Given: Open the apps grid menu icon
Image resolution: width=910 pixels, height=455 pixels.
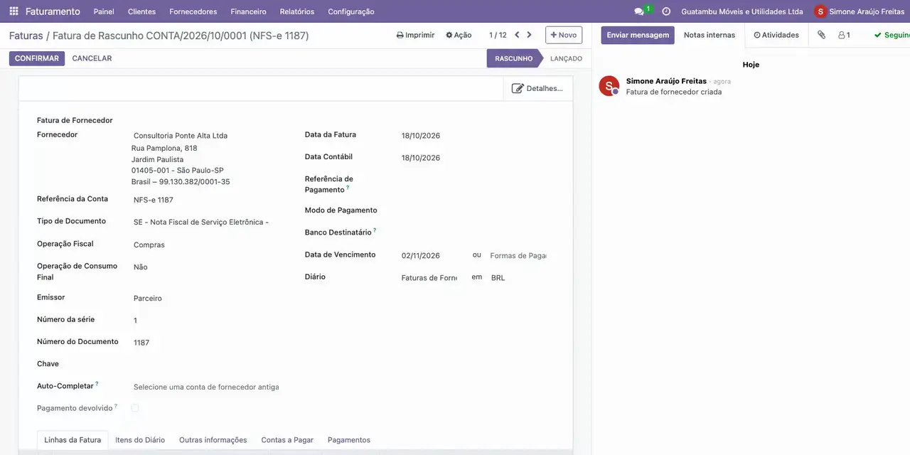Looking at the screenshot, I should pyautogui.click(x=14, y=11).
